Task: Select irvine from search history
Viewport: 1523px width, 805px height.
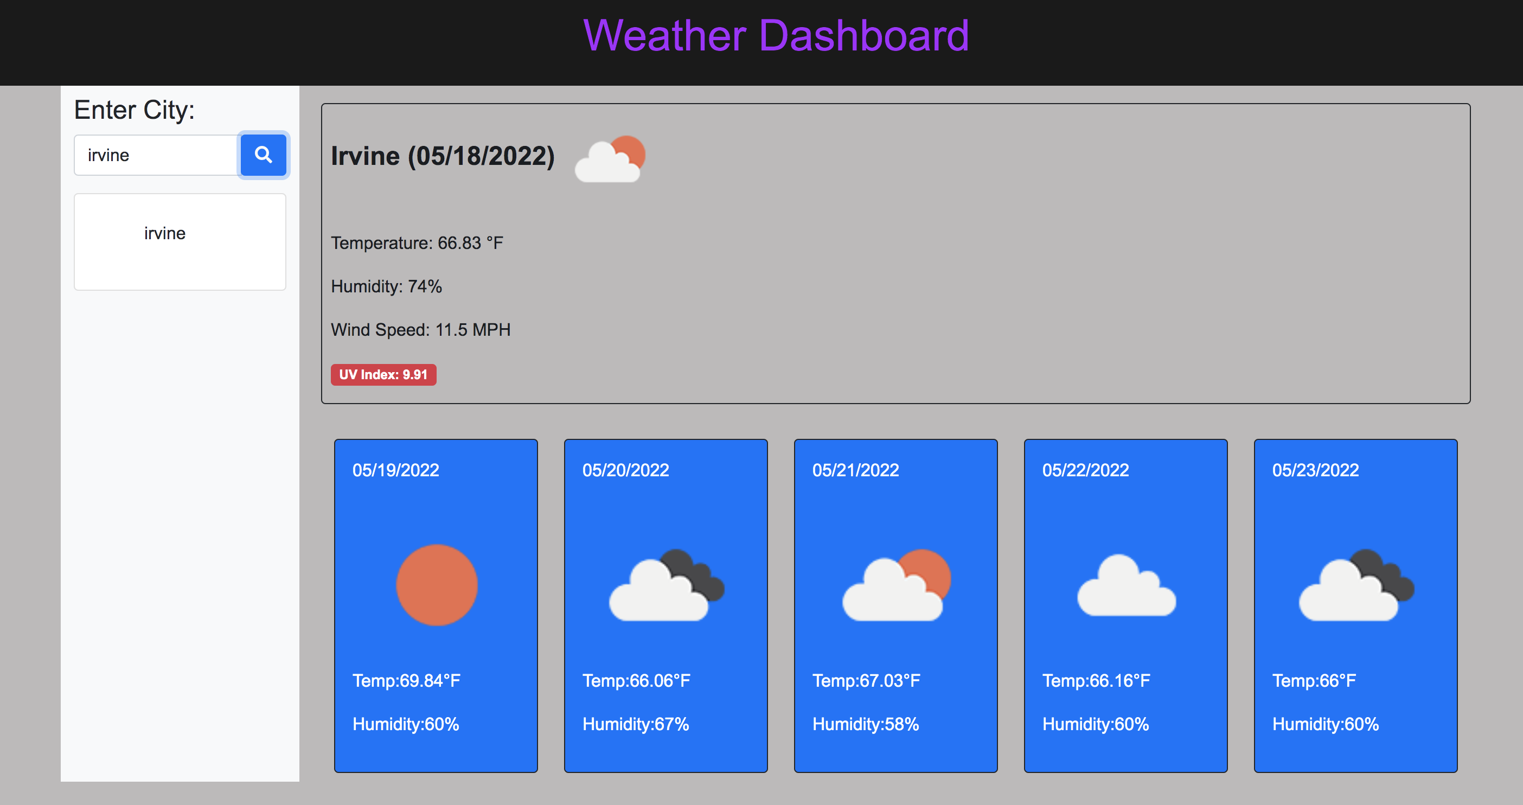Action: tap(165, 234)
